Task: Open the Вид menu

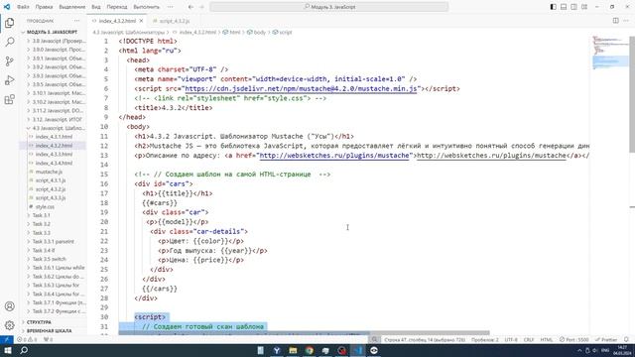Action: (x=96, y=7)
